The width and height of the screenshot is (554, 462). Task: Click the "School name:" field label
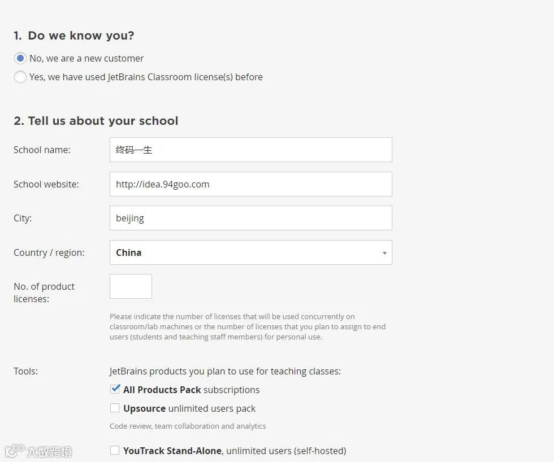click(42, 150)
